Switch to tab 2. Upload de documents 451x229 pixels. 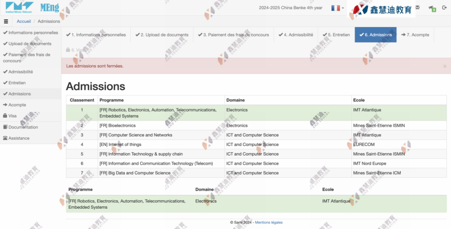(x=162, y=35)
